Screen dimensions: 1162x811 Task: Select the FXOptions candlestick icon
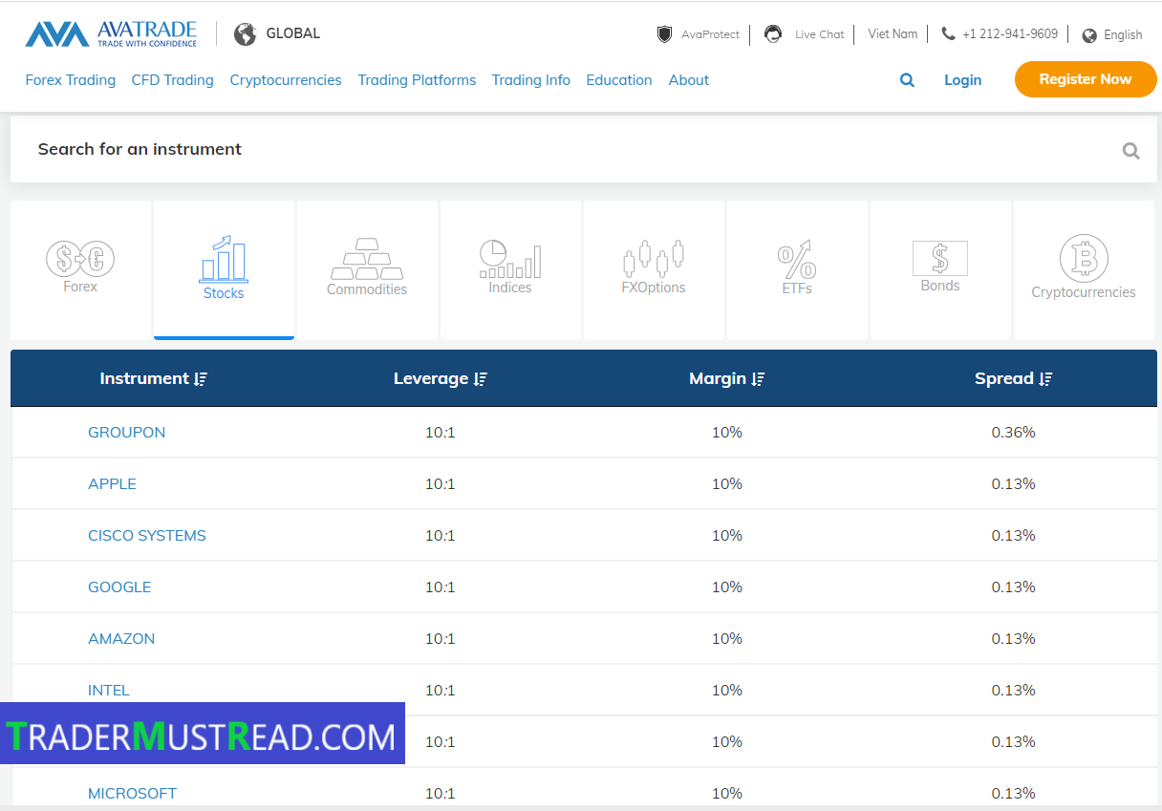pos(654,257)
